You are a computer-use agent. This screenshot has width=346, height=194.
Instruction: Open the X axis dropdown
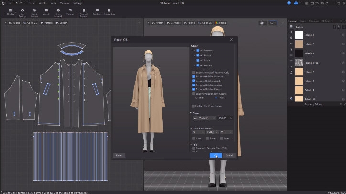[x=198, y=132]
